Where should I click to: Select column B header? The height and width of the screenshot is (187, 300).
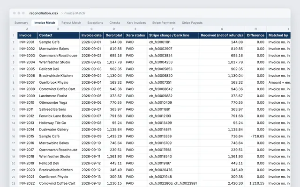(x=58, y=29)
